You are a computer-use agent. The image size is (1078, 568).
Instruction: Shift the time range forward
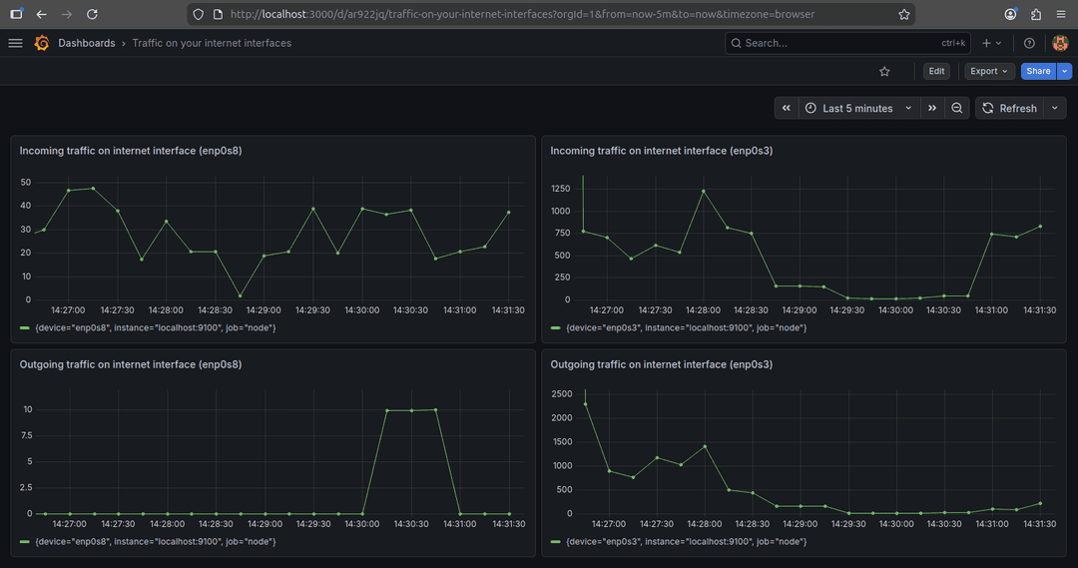coord(932,108)
